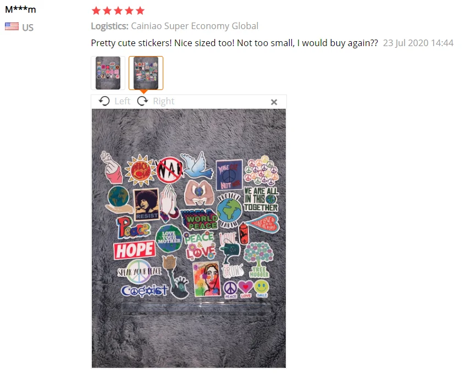Click the fifth red rating star
Viewport: 465px width, 375px height.
pyautogui.click(x=140, y=11)
